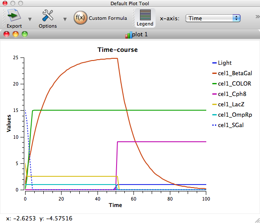Click the cel1_OmpRp legend entry
This screenshot has width=260, height=223.
(234, 115)
